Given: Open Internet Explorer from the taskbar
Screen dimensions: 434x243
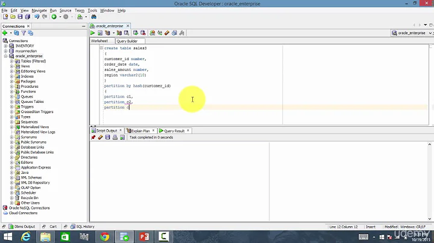Looking at the screenshot, I should 26,236.
